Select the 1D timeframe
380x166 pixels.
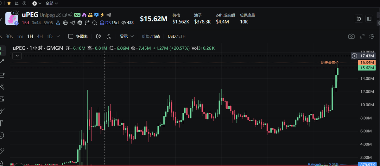point(50,36)
